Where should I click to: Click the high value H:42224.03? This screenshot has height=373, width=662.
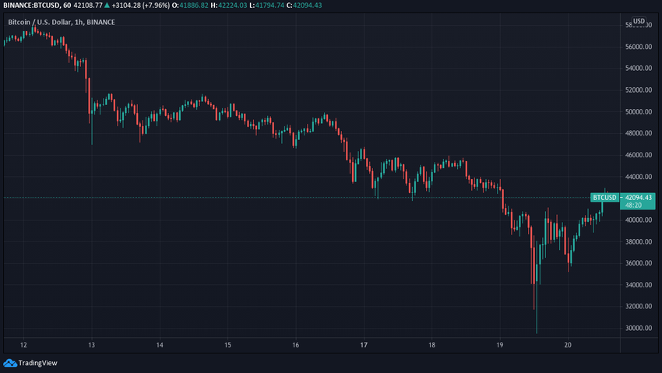click(229, 5)
